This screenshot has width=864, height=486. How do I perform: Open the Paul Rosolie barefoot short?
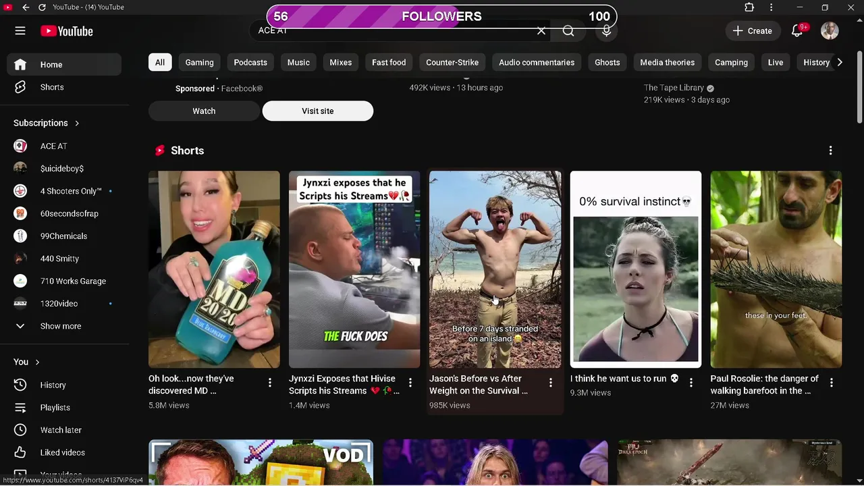(x=776, y=269)
